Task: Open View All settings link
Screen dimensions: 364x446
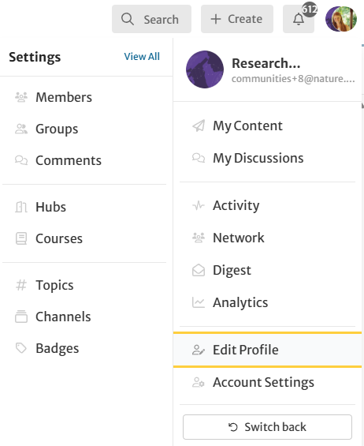Action: (x=142, y=56)
